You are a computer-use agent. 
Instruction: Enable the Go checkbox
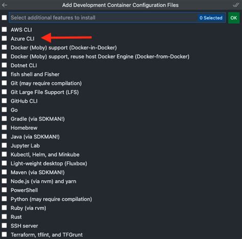coord(4,110)
